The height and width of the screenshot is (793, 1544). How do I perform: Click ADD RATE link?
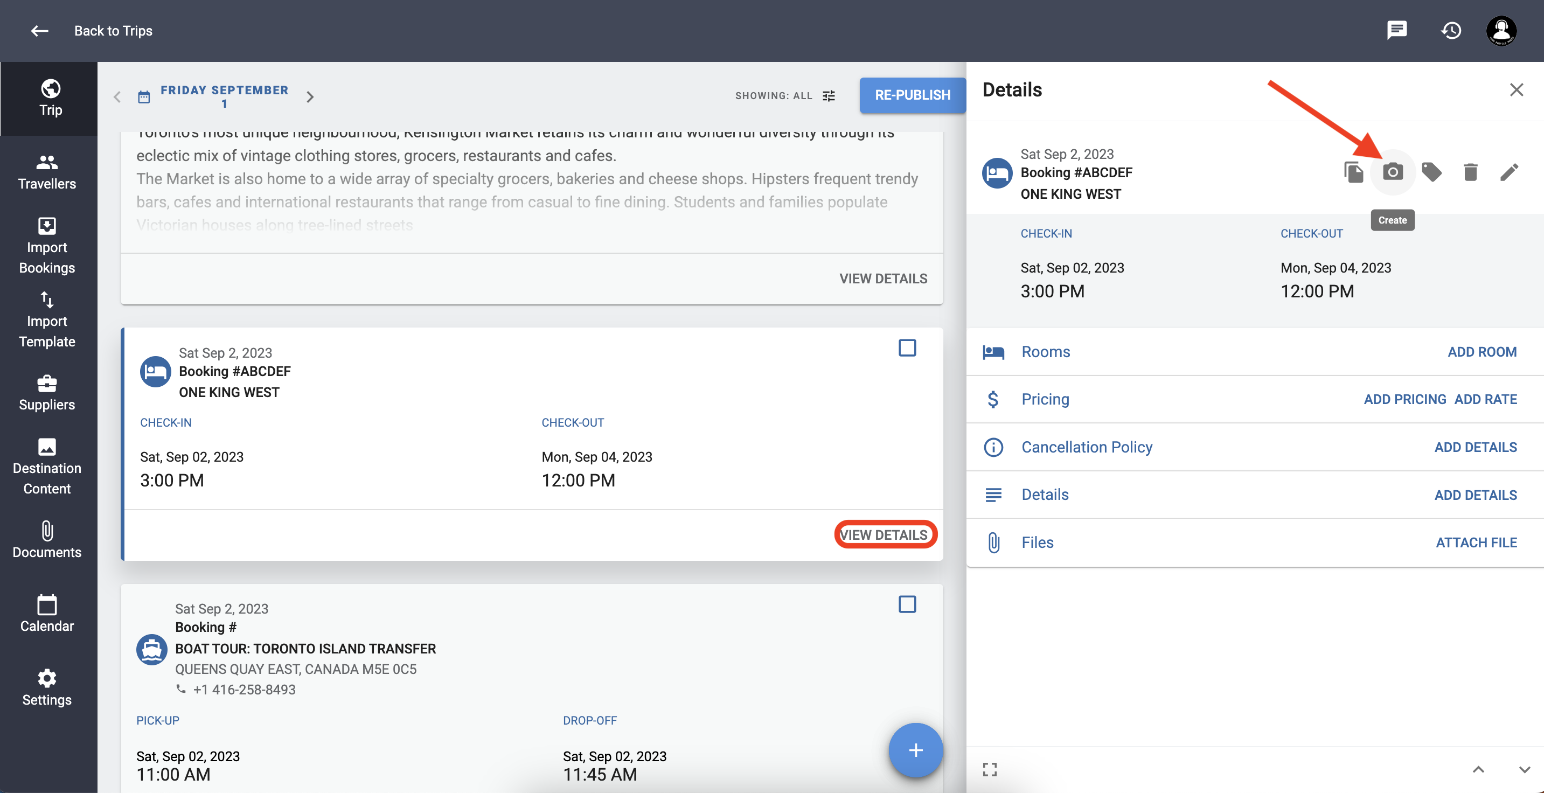(x=1485, y=399)
